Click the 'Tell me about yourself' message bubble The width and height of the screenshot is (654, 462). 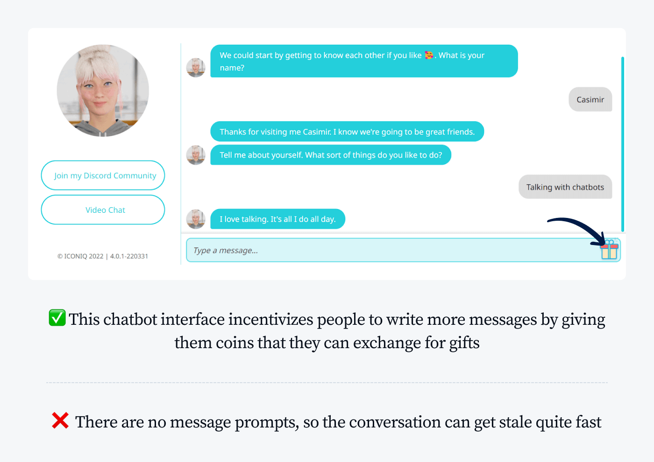331,155
